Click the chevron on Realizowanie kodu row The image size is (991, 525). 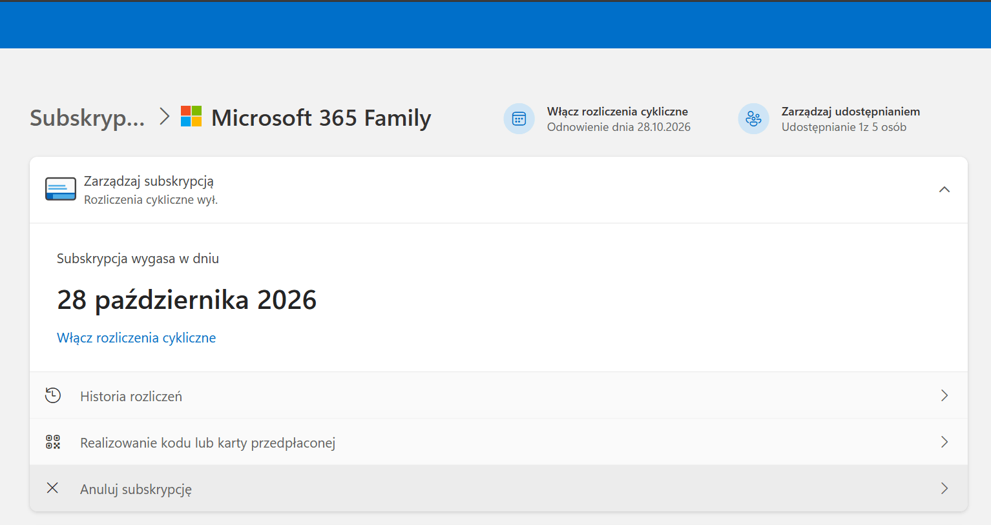(944, 442)
